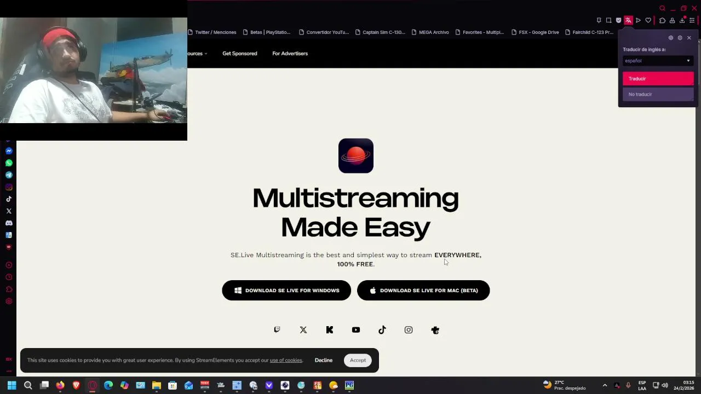Viewport: 701px width, 394px height.
Task: Open Windows taskbar search
Action: 28,385
